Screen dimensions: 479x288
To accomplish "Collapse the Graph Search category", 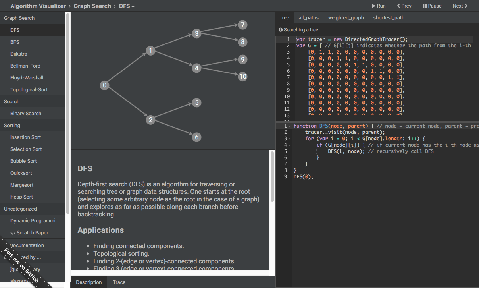I will click(19, 18).
